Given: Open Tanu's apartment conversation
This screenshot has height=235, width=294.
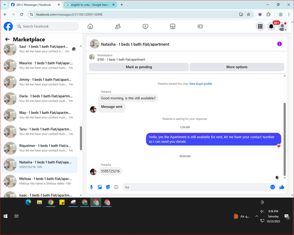Looking at the screenshot, I should coord(40,132).
